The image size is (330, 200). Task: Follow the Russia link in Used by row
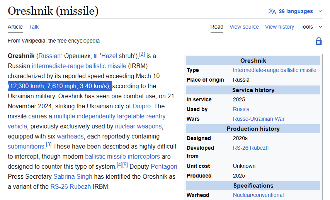[241, 109]
